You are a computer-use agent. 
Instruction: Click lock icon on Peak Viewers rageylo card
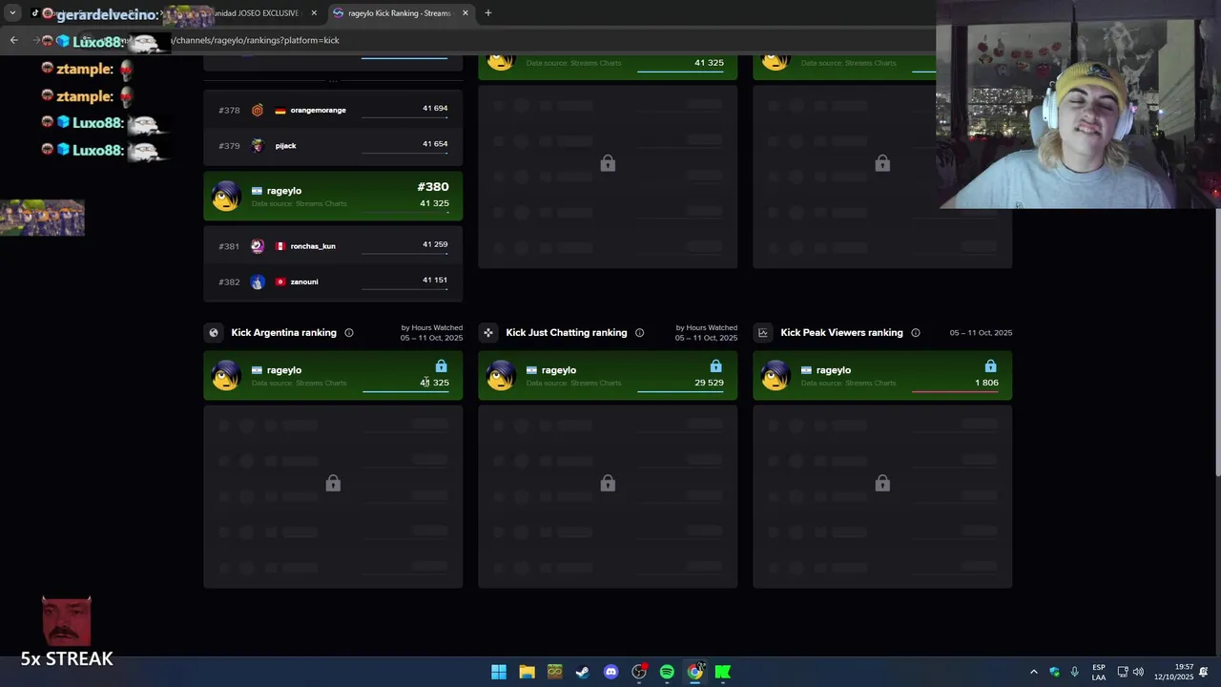coord(990,366)
